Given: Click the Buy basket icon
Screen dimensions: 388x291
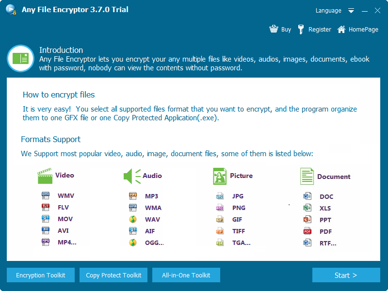Looking at the screenshot, I should [x=274, y=29].
